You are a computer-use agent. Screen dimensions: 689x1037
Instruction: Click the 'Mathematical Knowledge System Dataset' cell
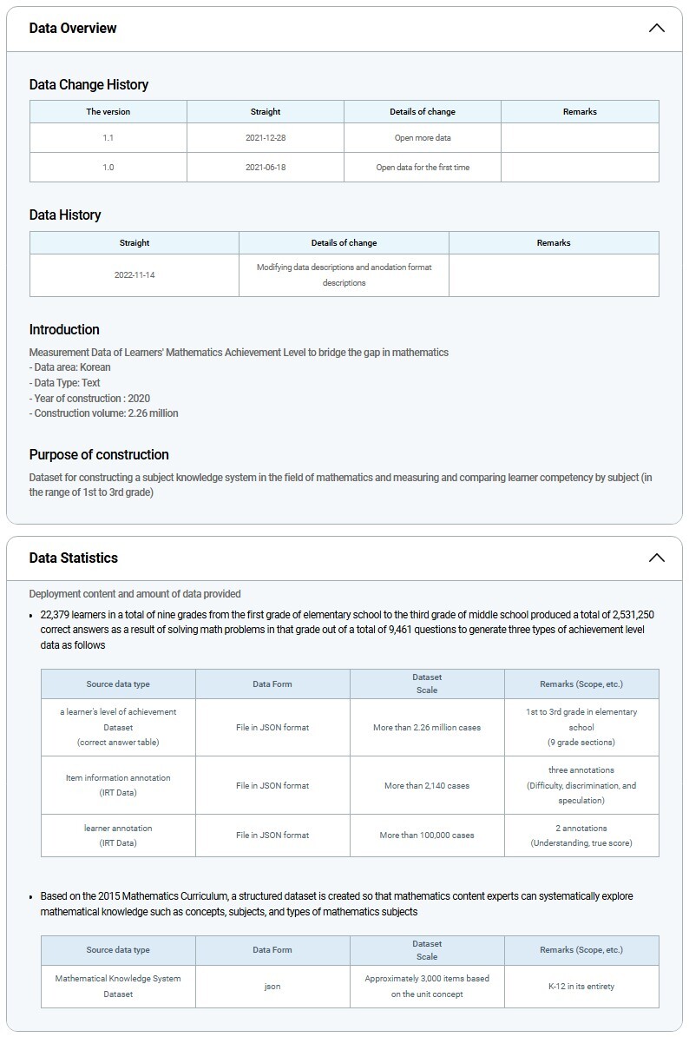point(118,986)
